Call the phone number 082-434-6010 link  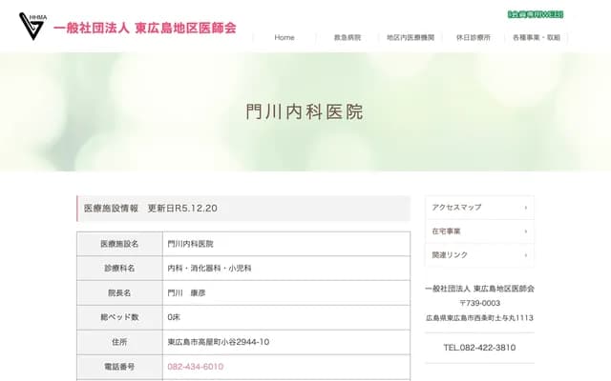click(x=195, y=367)
